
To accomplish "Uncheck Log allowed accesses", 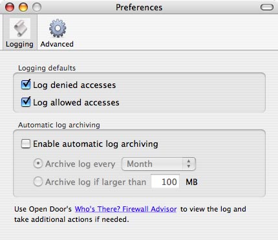I will [26, 102].
